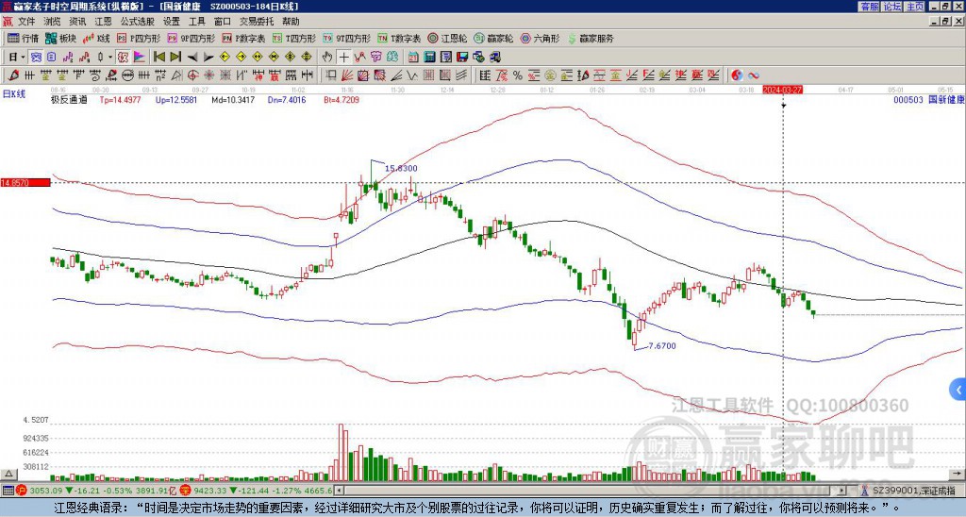Open the 交易委托 menu
The height and width of the screenshot is (517, 966).
click(x=257, y=21)
